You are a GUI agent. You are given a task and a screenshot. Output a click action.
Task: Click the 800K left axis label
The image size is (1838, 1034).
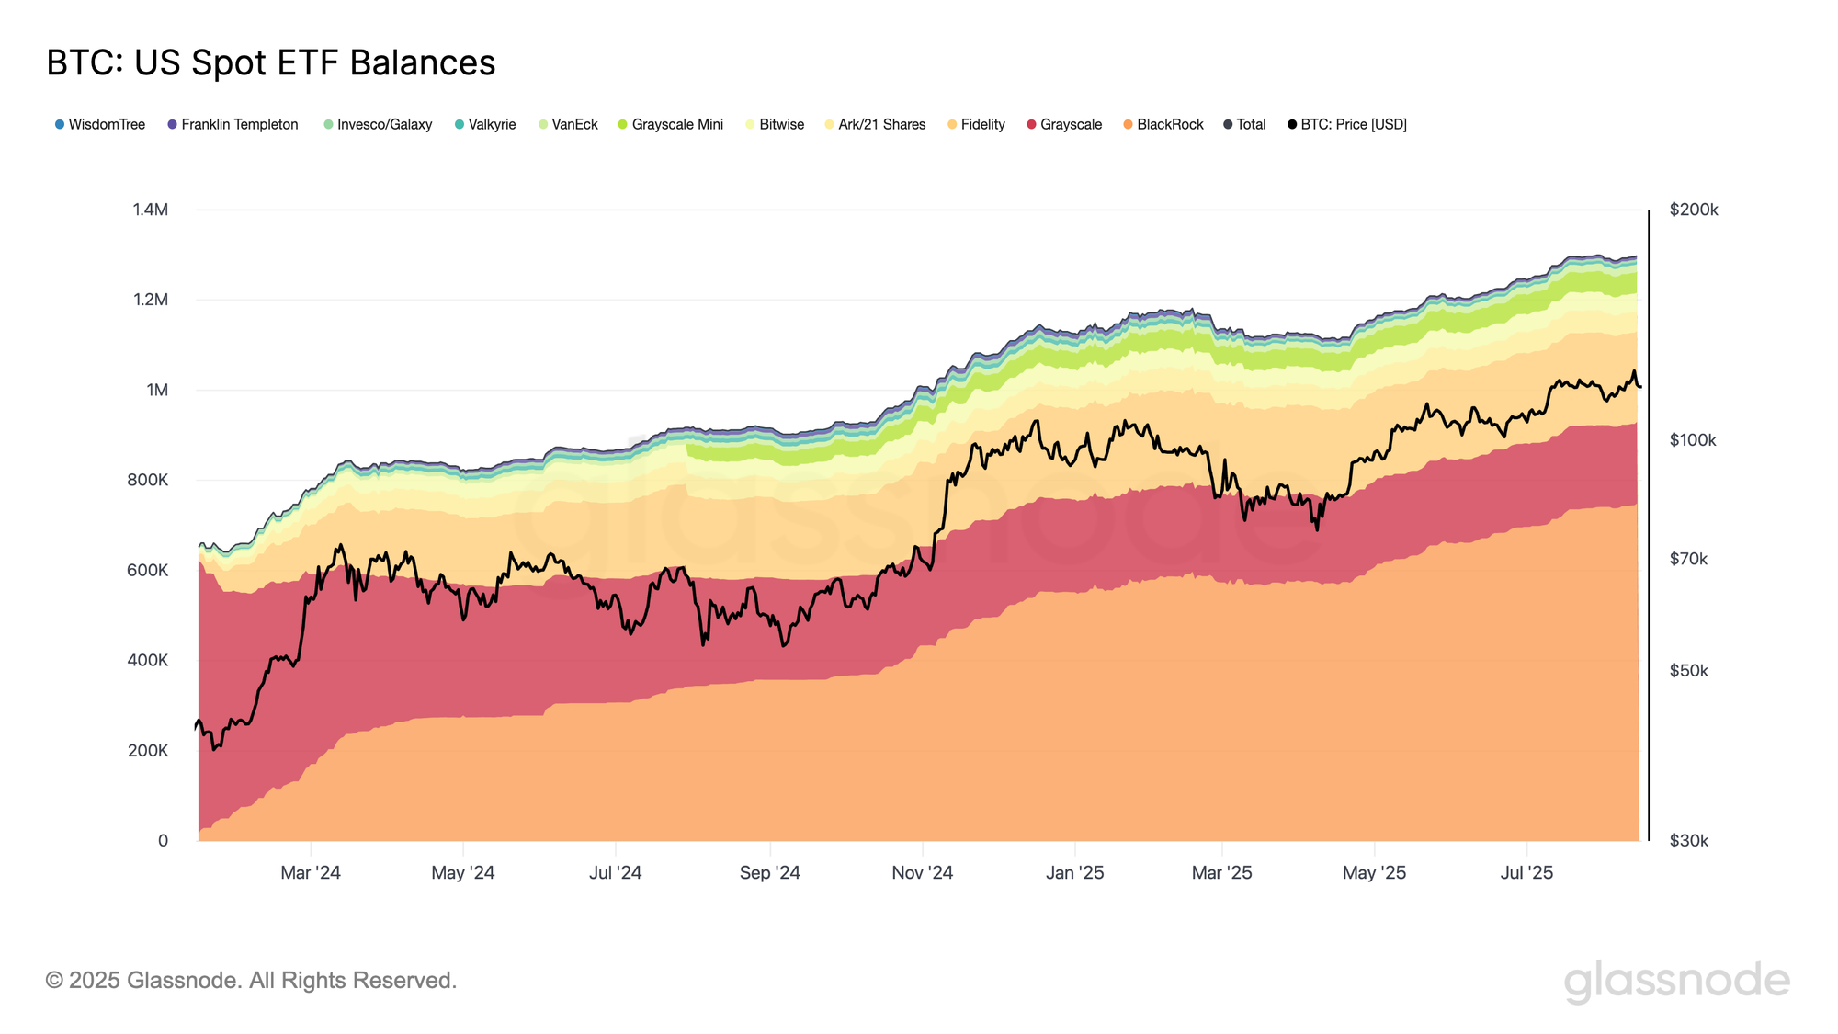pyautogui.click(x=148, y=480)
